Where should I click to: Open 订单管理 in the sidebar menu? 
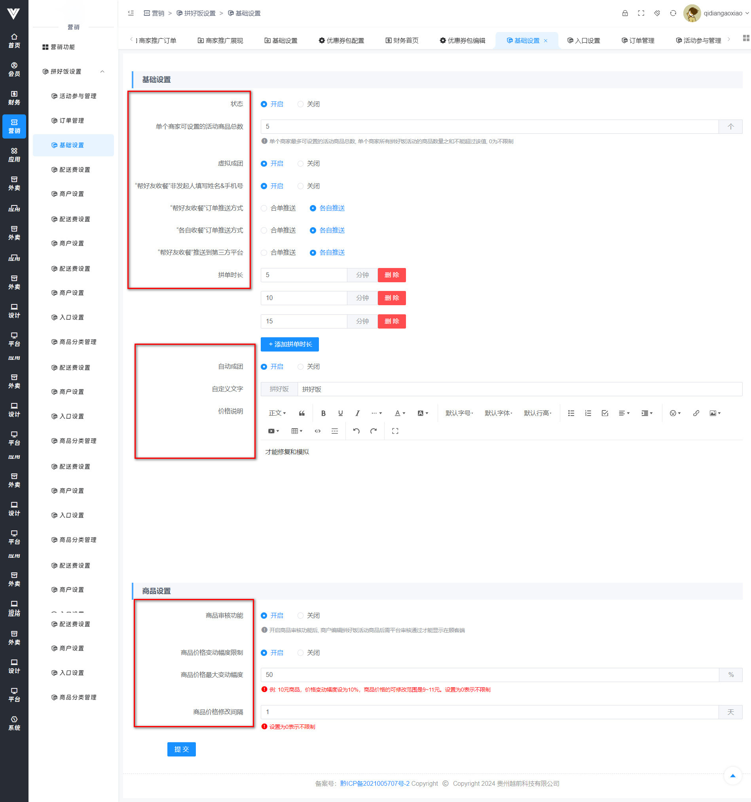[71, 121]
